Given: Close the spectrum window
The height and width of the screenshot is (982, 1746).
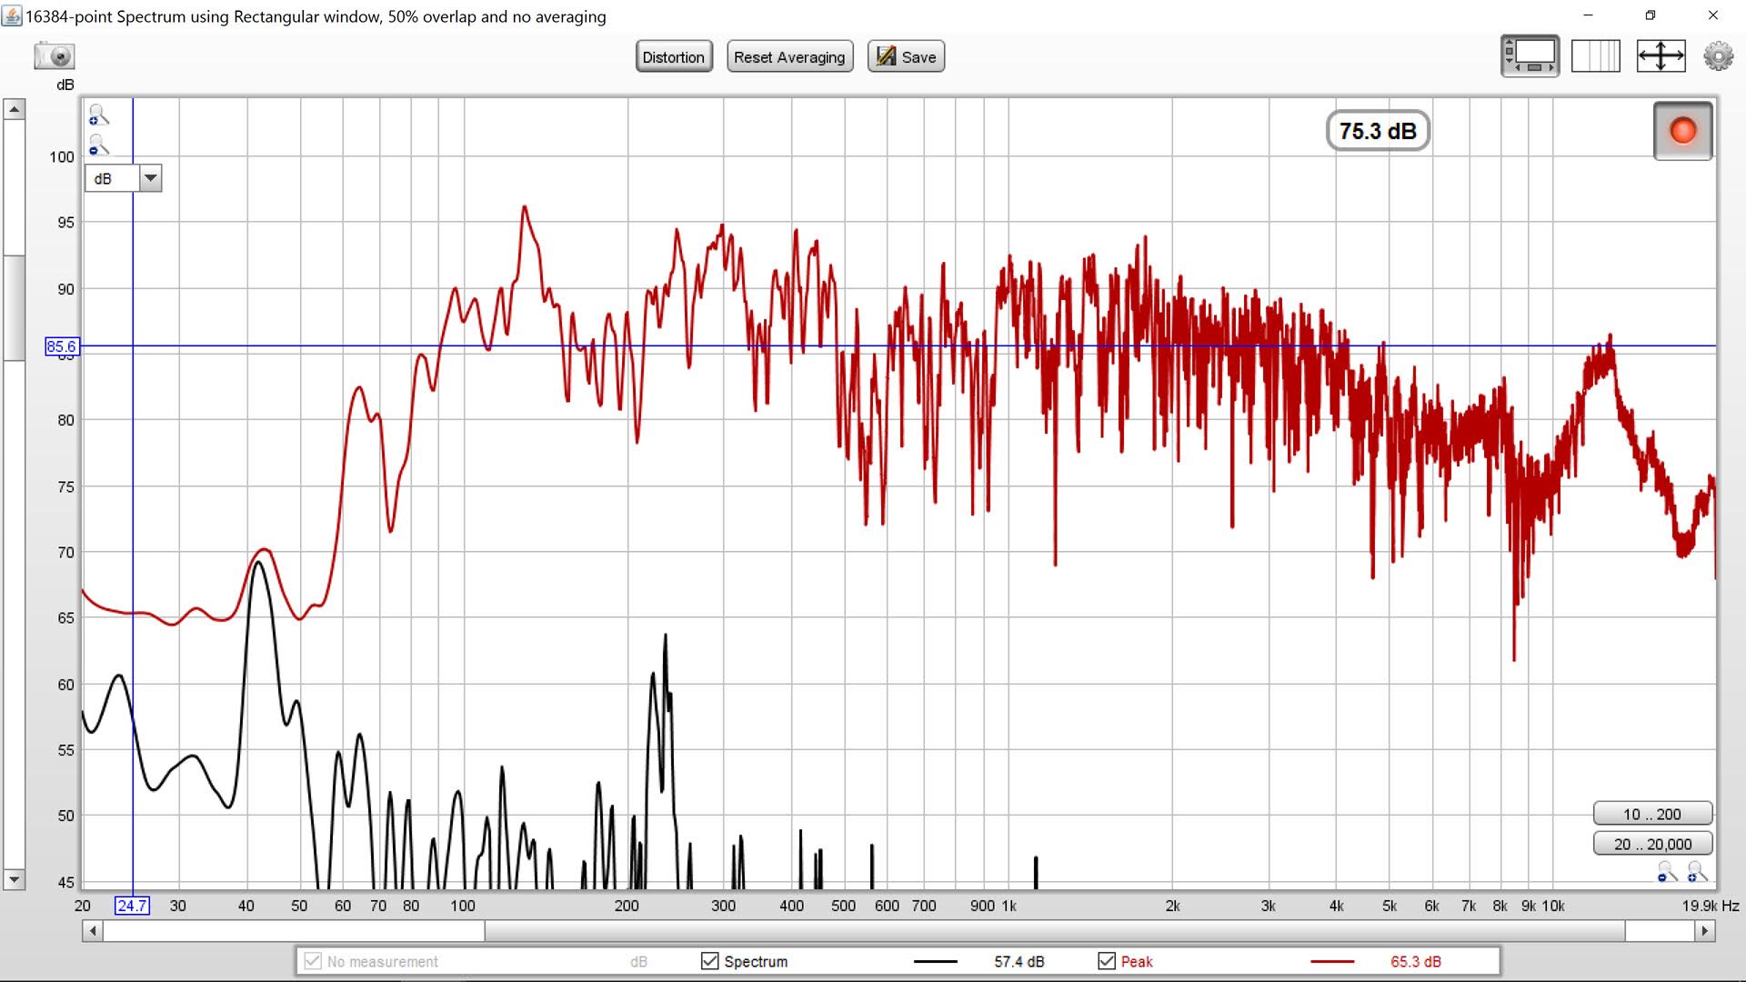Looking at the screenshot, I should 1713,15.
